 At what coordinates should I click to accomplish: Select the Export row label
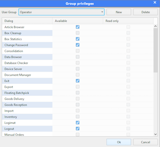click(9, 87)
